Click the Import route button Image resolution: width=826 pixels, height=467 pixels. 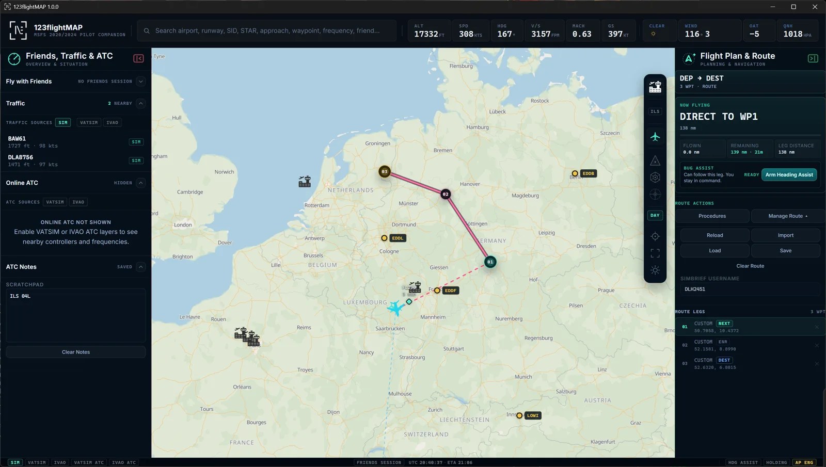click(786, 235)
